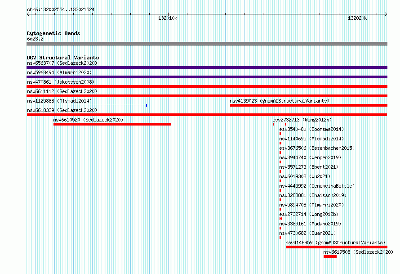Select the esv2732713 bracketed red glyph
The image size is (400, 274).
coord(280,124)
